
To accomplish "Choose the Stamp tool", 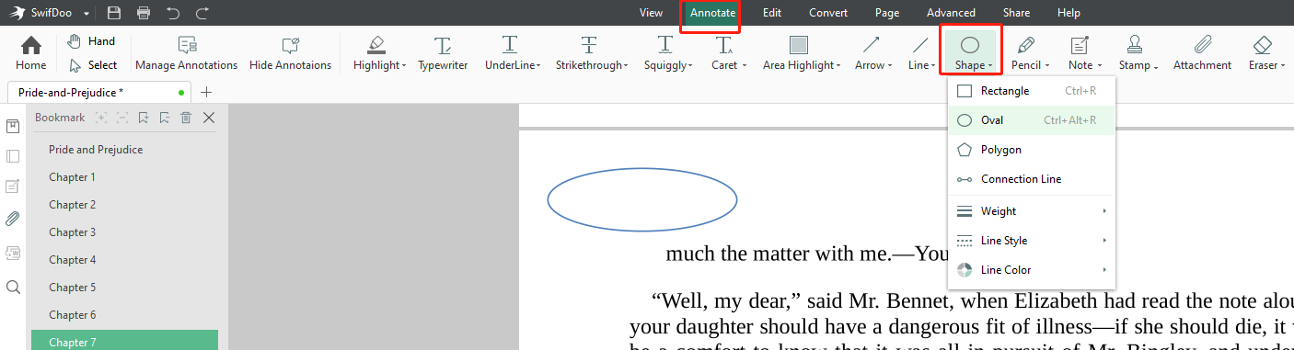I will pos(1138,54).
